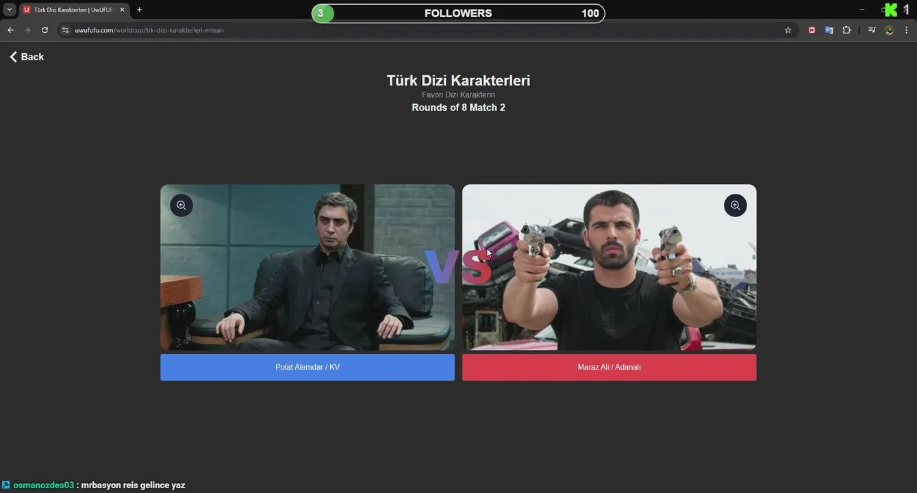Click the Back link at top left
Image resolution: width=917 pixels, height=493 pixels.
click(x=27, y=57)
